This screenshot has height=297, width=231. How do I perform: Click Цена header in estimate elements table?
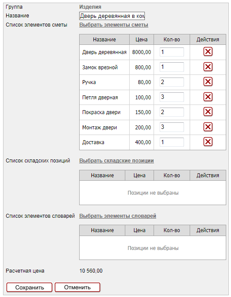[141, 40]
